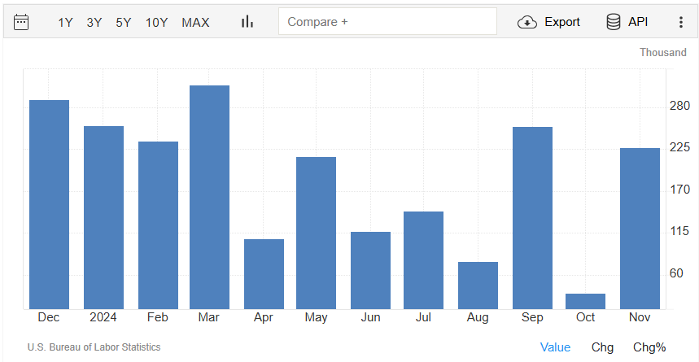Viewport: 699px width, 362px height.
Task: Focus the Compare + input field
Action: click(x=387, y=21)
